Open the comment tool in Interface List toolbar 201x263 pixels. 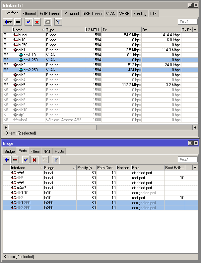click(x=47, y=22)
